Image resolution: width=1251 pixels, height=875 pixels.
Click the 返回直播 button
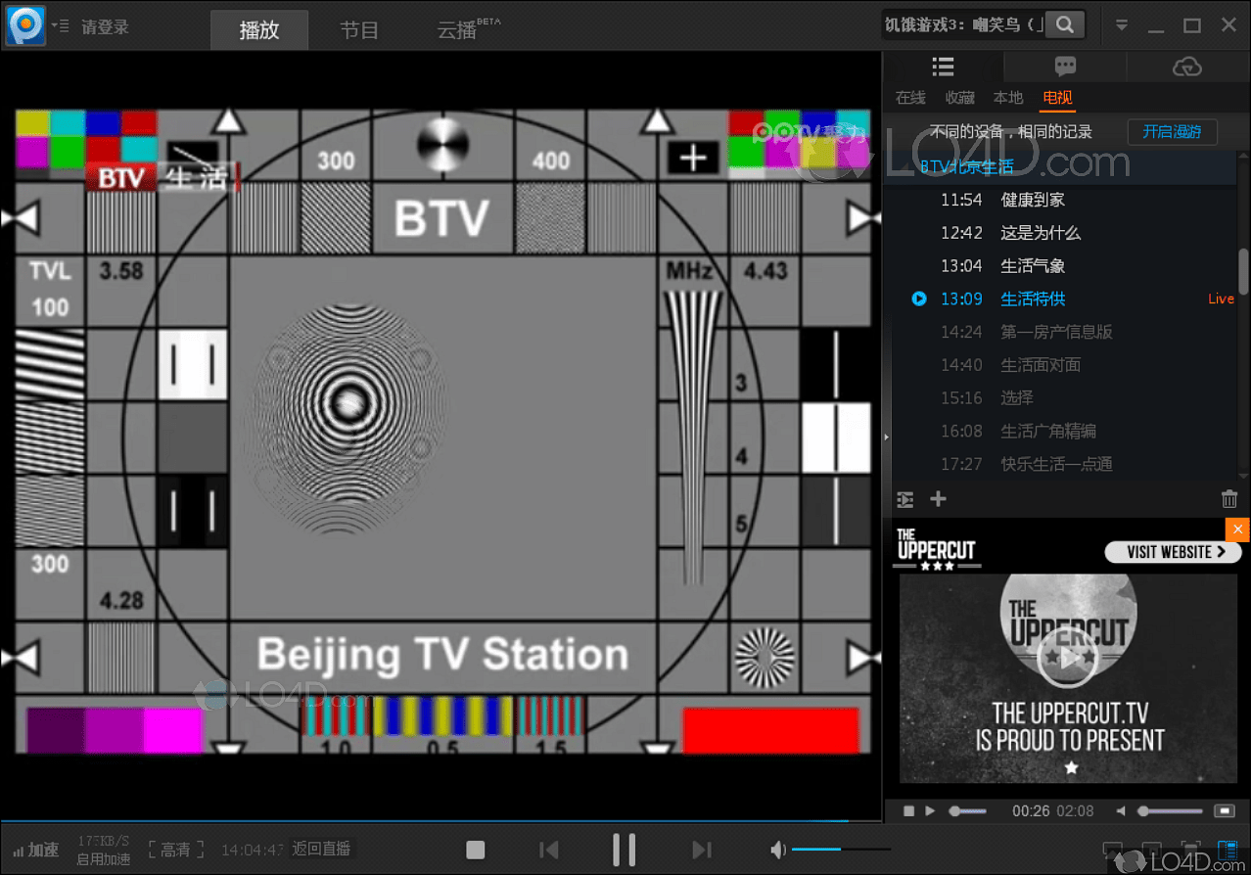(321, 850)
